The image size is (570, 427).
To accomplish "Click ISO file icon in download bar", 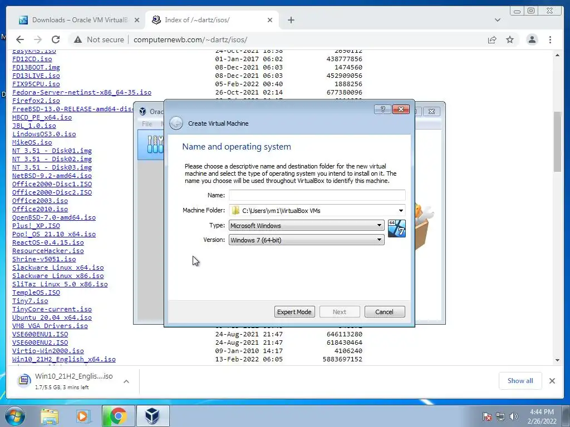I will coord(24,380).
